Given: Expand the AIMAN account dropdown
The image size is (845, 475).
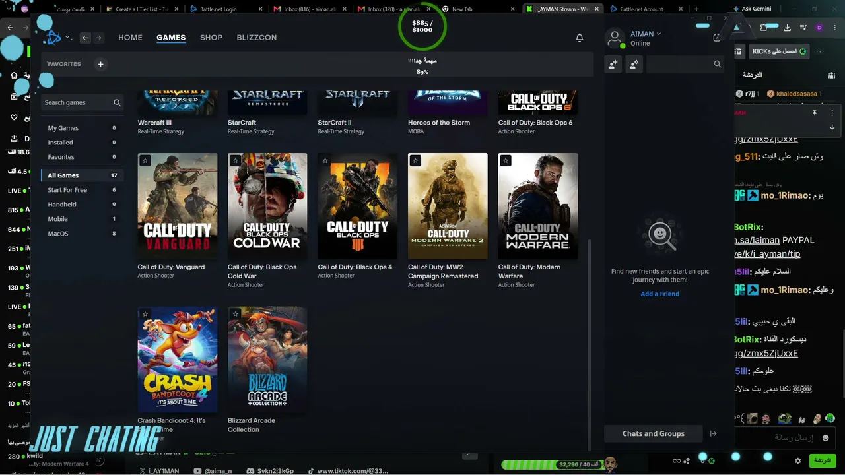Looking at the screenshot, I should pos(646,34).
